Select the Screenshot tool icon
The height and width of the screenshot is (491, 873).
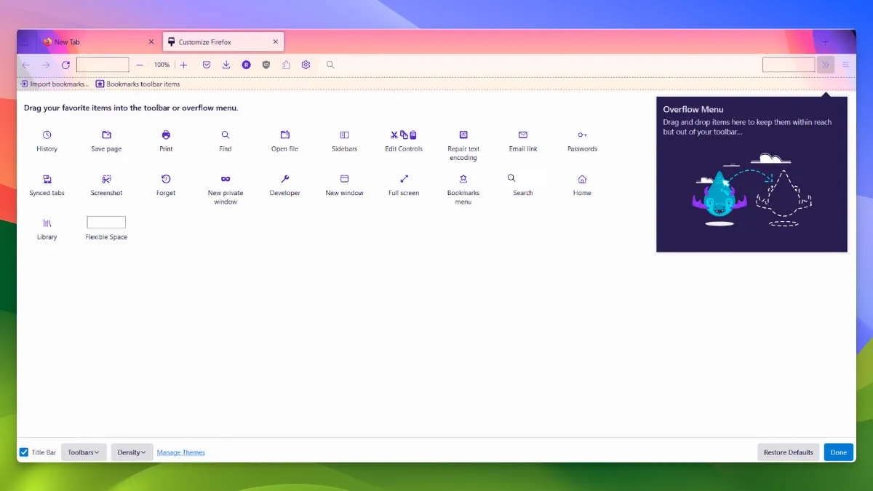click(x=106, y=179)
